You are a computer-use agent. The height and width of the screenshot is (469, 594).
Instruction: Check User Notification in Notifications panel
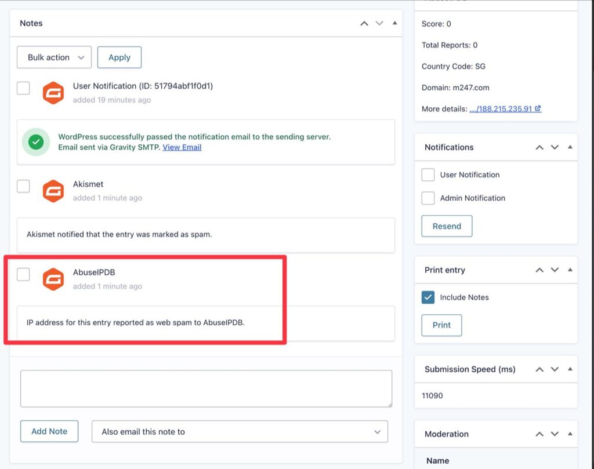pos(428,175)
